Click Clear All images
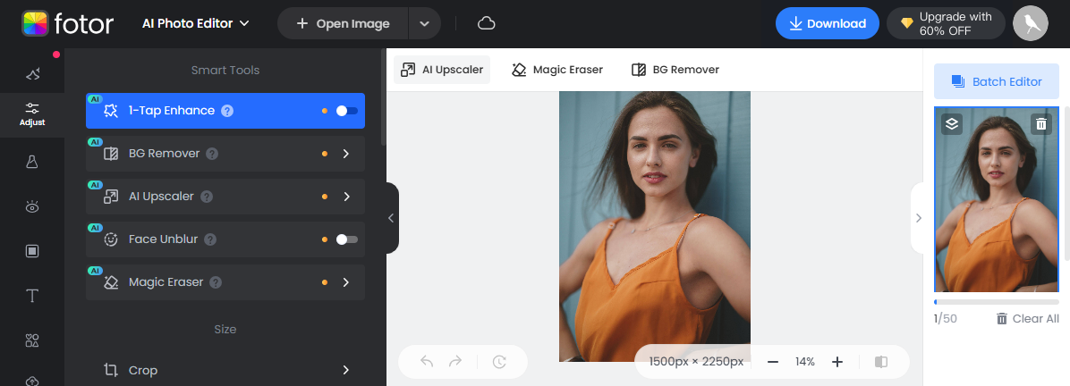The image size is (1070, 386). click(x=1027, y=318)
